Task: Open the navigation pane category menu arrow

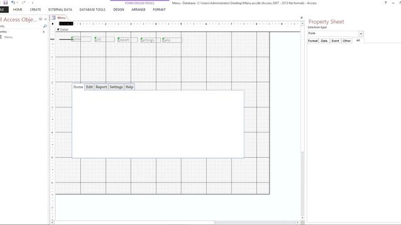Action: pos(40,19)
